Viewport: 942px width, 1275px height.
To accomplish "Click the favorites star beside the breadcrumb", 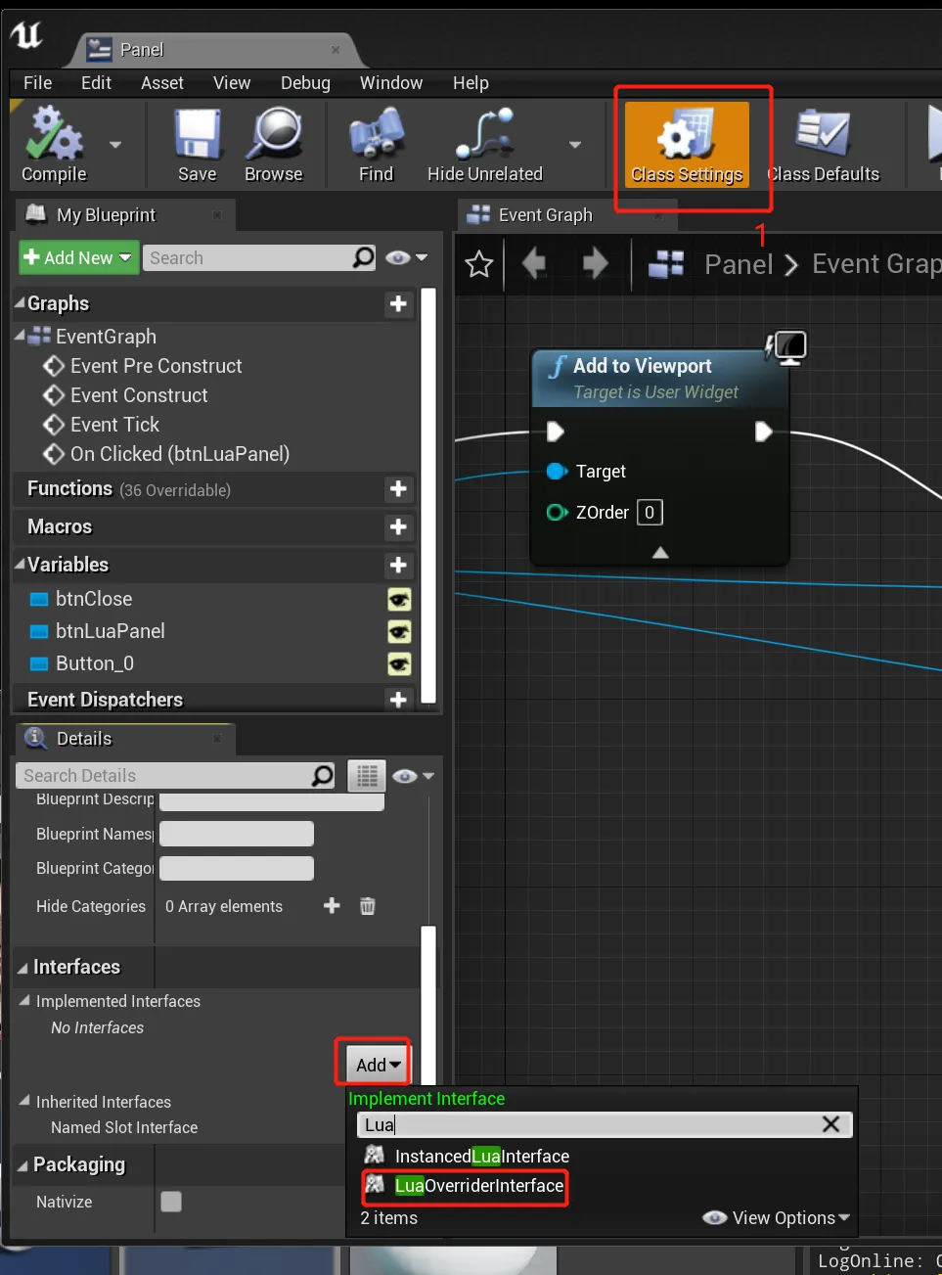I will coord(478,264).
